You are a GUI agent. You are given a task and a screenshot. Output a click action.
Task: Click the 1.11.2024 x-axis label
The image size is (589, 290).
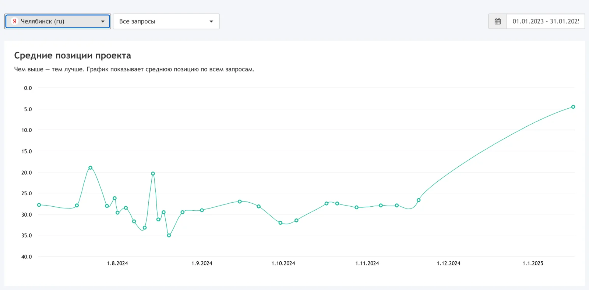coord(367,263)
